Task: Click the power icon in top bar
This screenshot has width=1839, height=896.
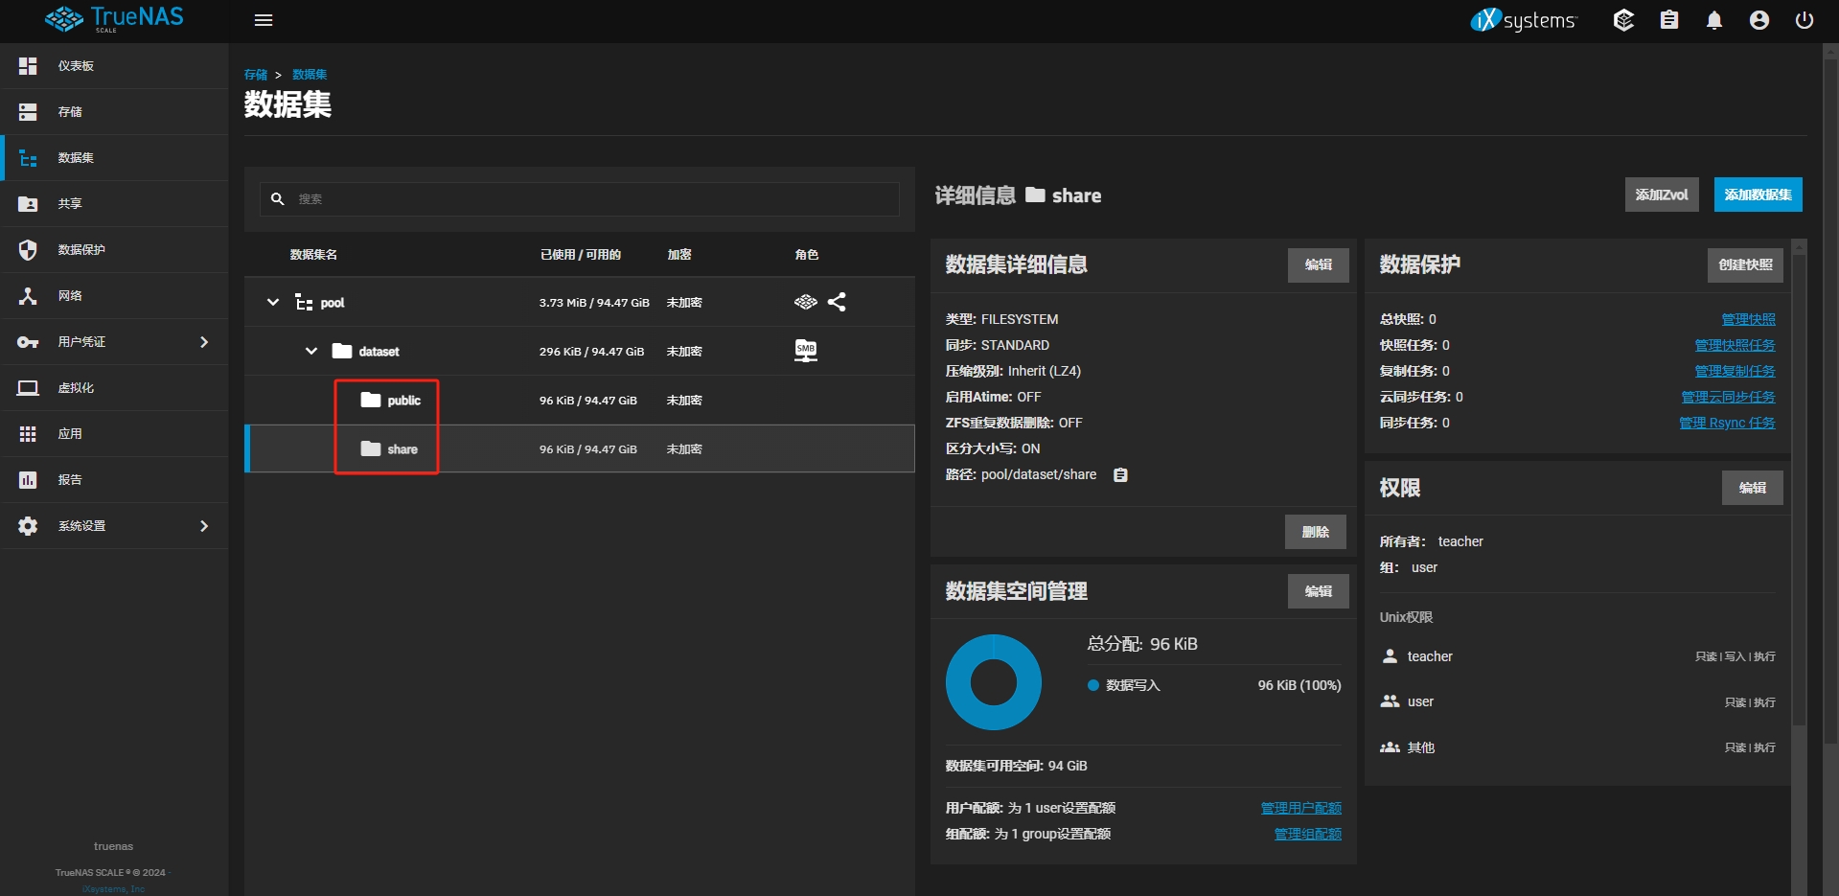Action: tap(1804, 20)
